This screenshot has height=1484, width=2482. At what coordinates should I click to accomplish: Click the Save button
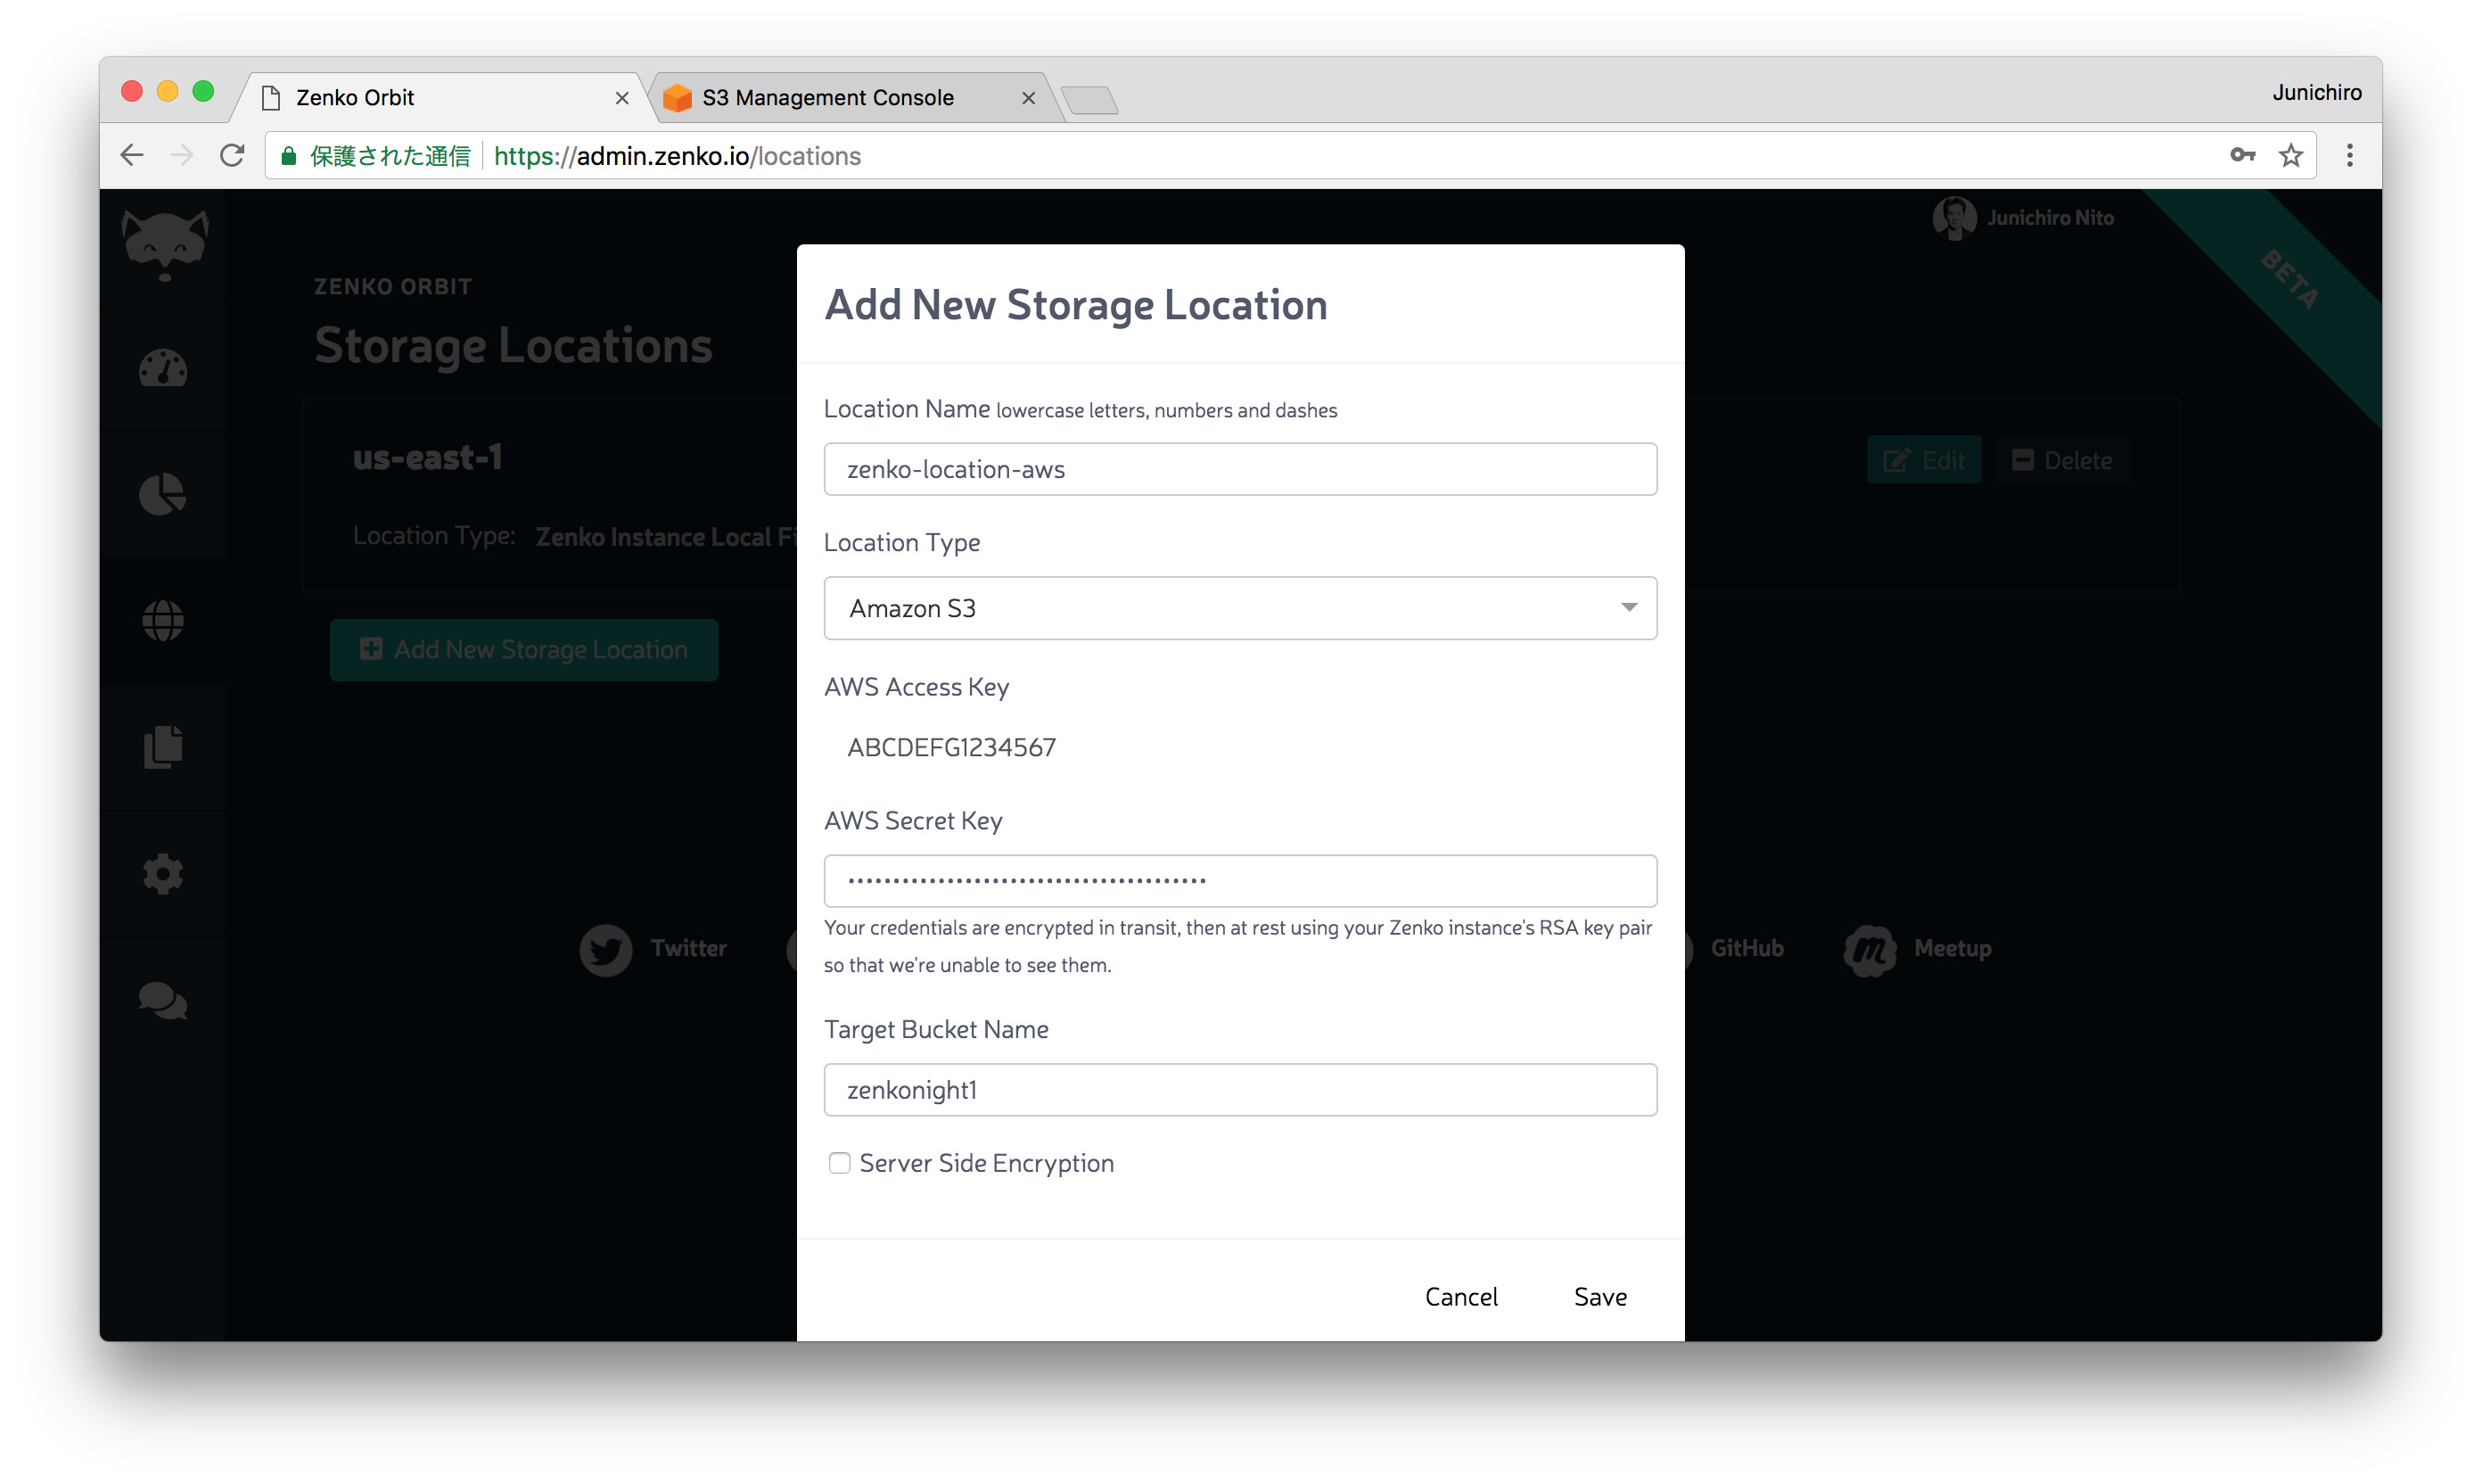[1600, 1297]
